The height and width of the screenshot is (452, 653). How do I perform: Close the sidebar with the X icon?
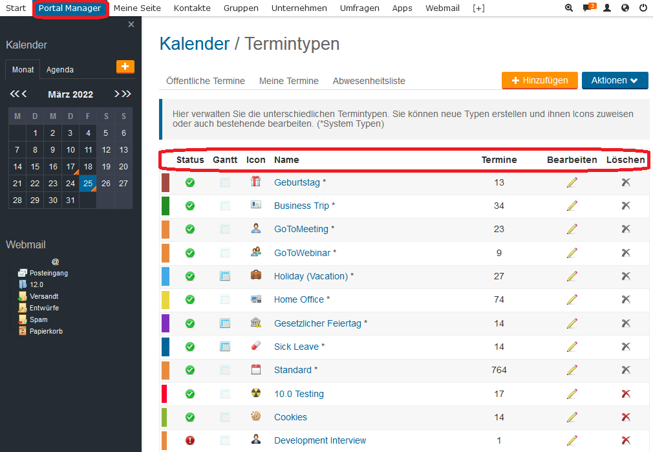131,25
